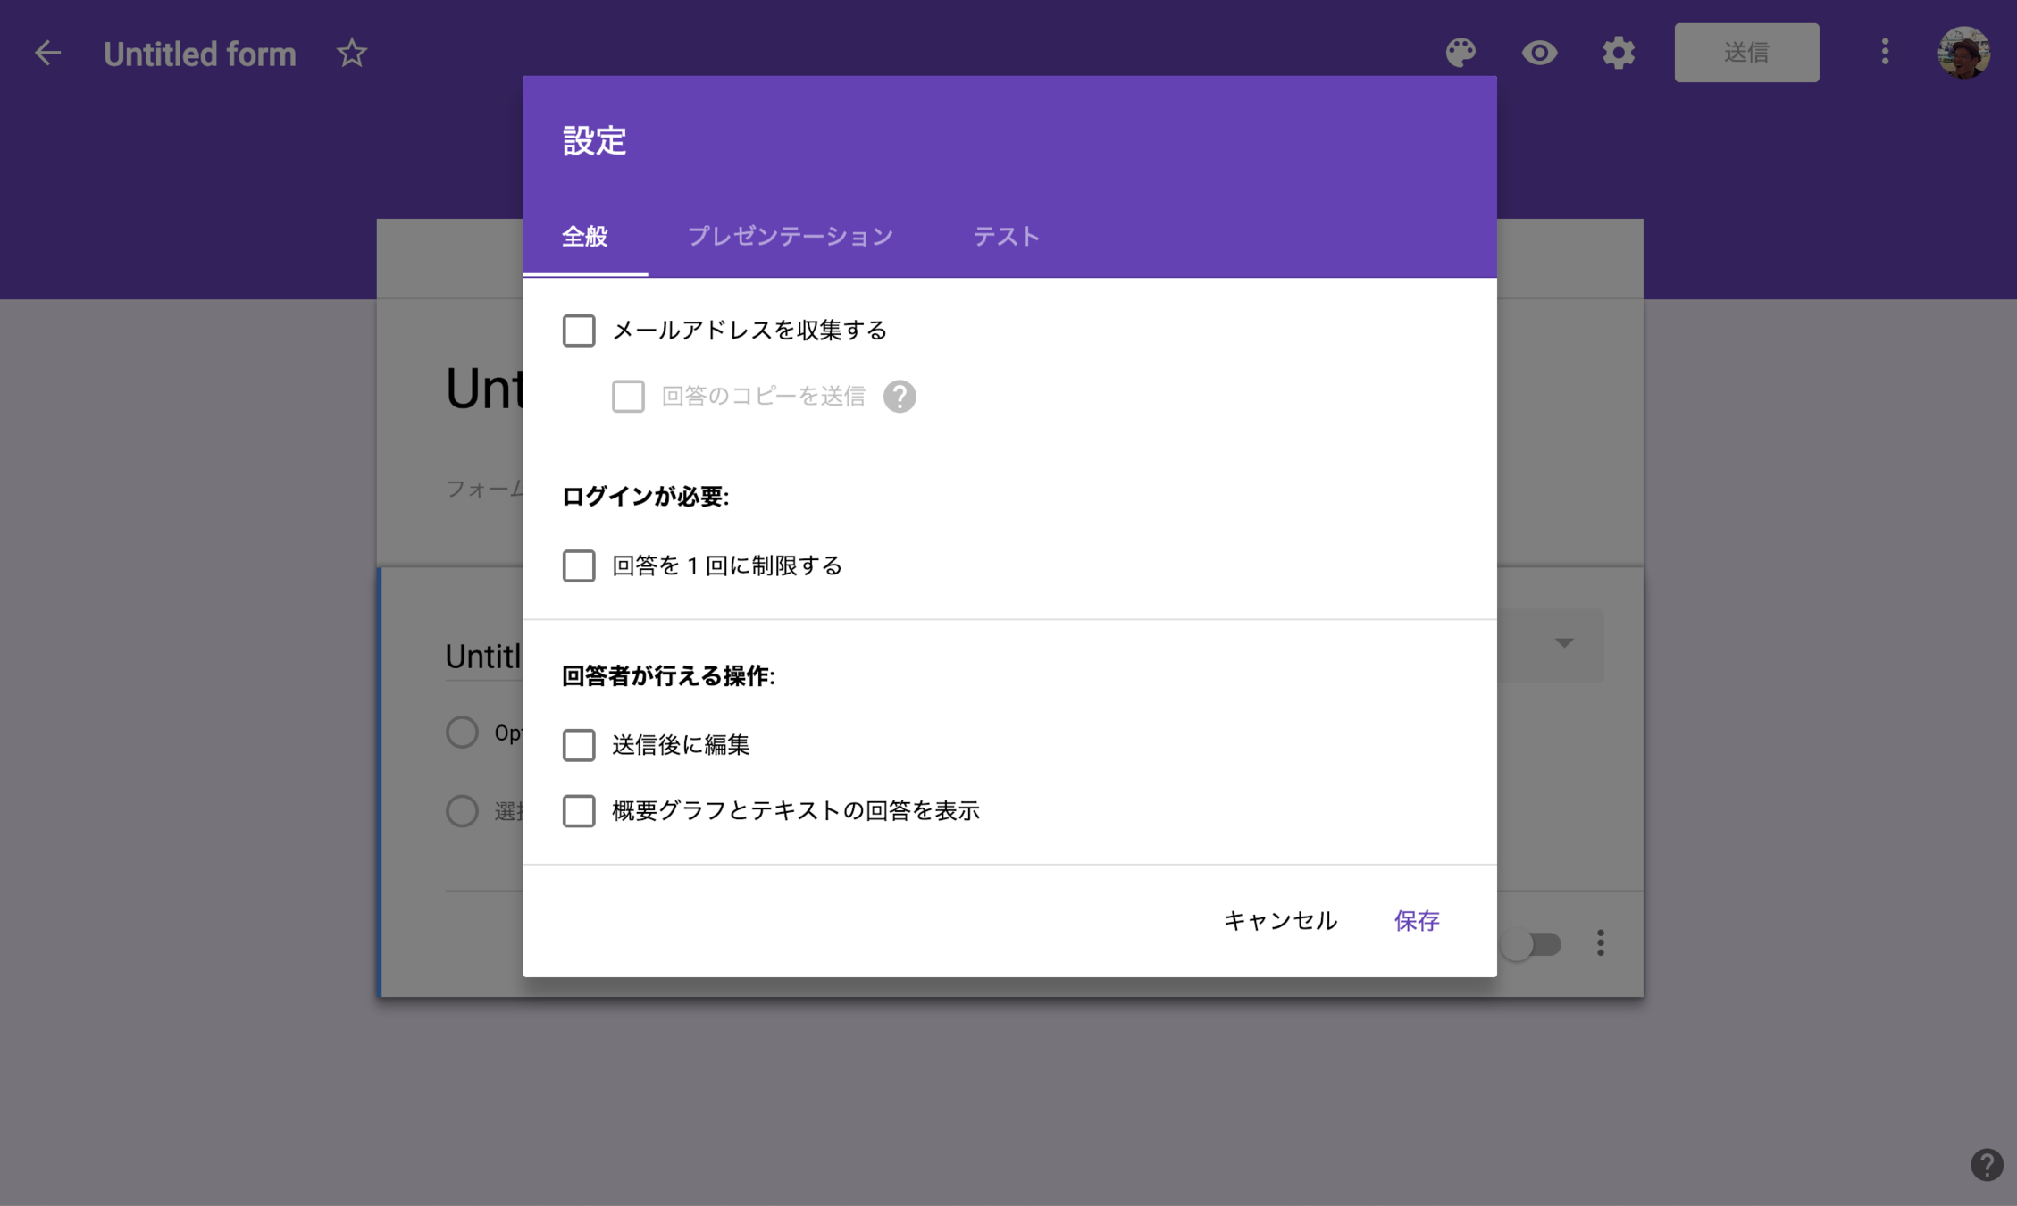Click the キャンセル button
The image size is (2017, 1206).
click(x=1279, y=921)
